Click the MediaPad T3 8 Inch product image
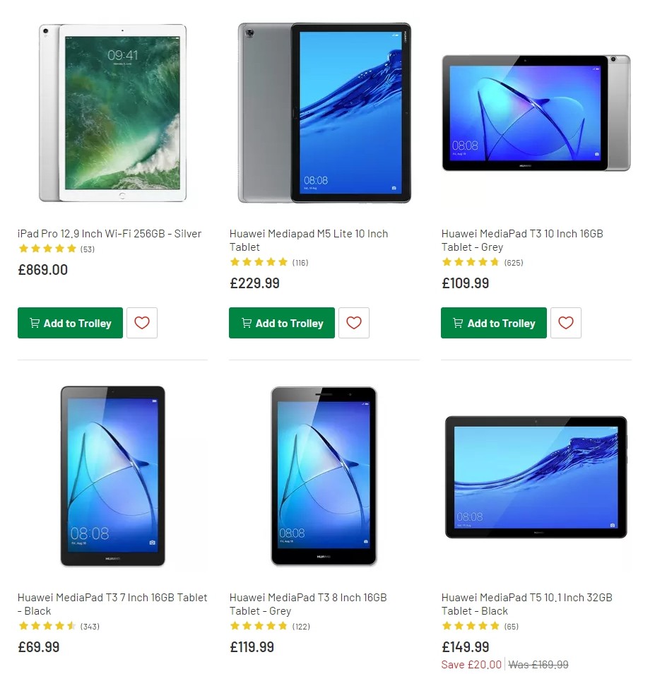 (x=324, y=476)
